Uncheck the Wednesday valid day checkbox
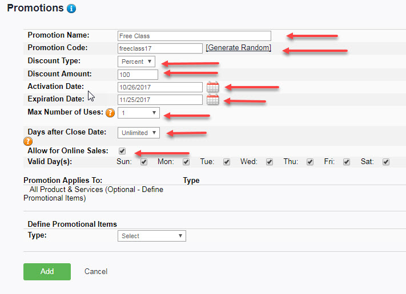The height and width of the screenshot is (294, 406). tap(268, 162)
